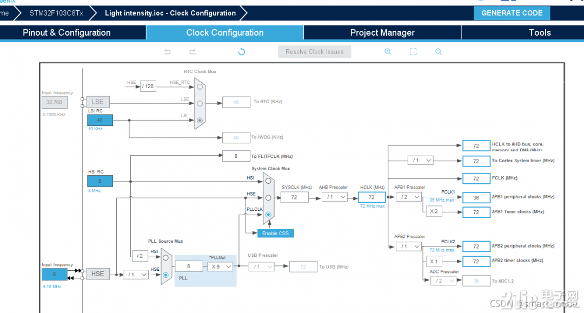584x313 pixels.
Task: Click the HSI RC 8 block
Action: click(x=100, y=181)
